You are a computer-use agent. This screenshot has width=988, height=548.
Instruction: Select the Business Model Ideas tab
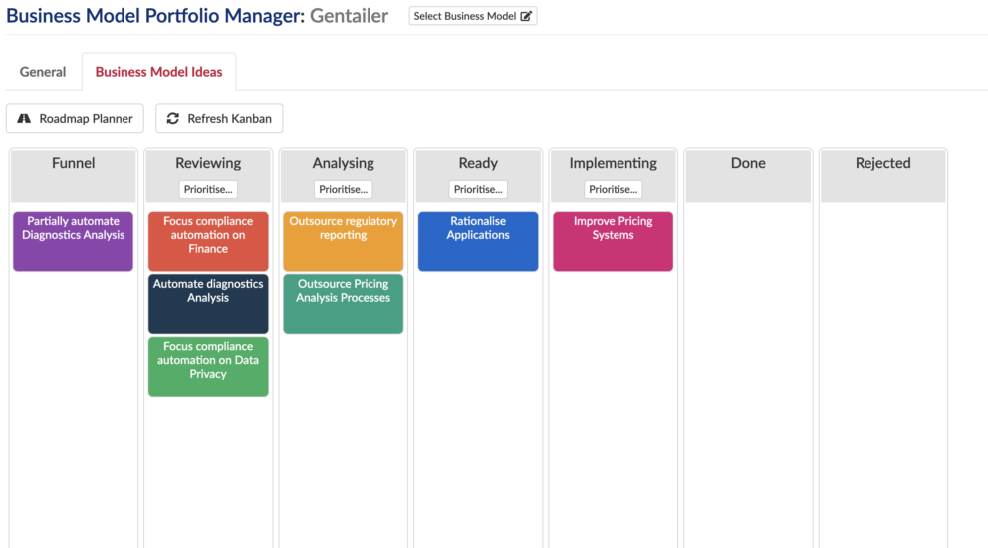[x=158, y=72]
